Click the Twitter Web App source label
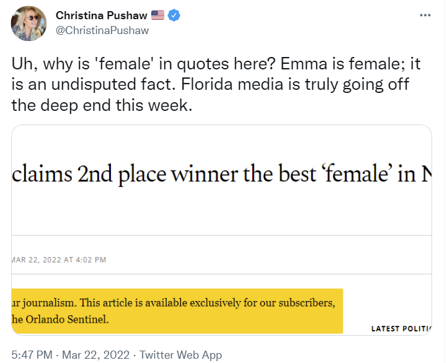This screenshot has width=447, height=363. point(181,355)
